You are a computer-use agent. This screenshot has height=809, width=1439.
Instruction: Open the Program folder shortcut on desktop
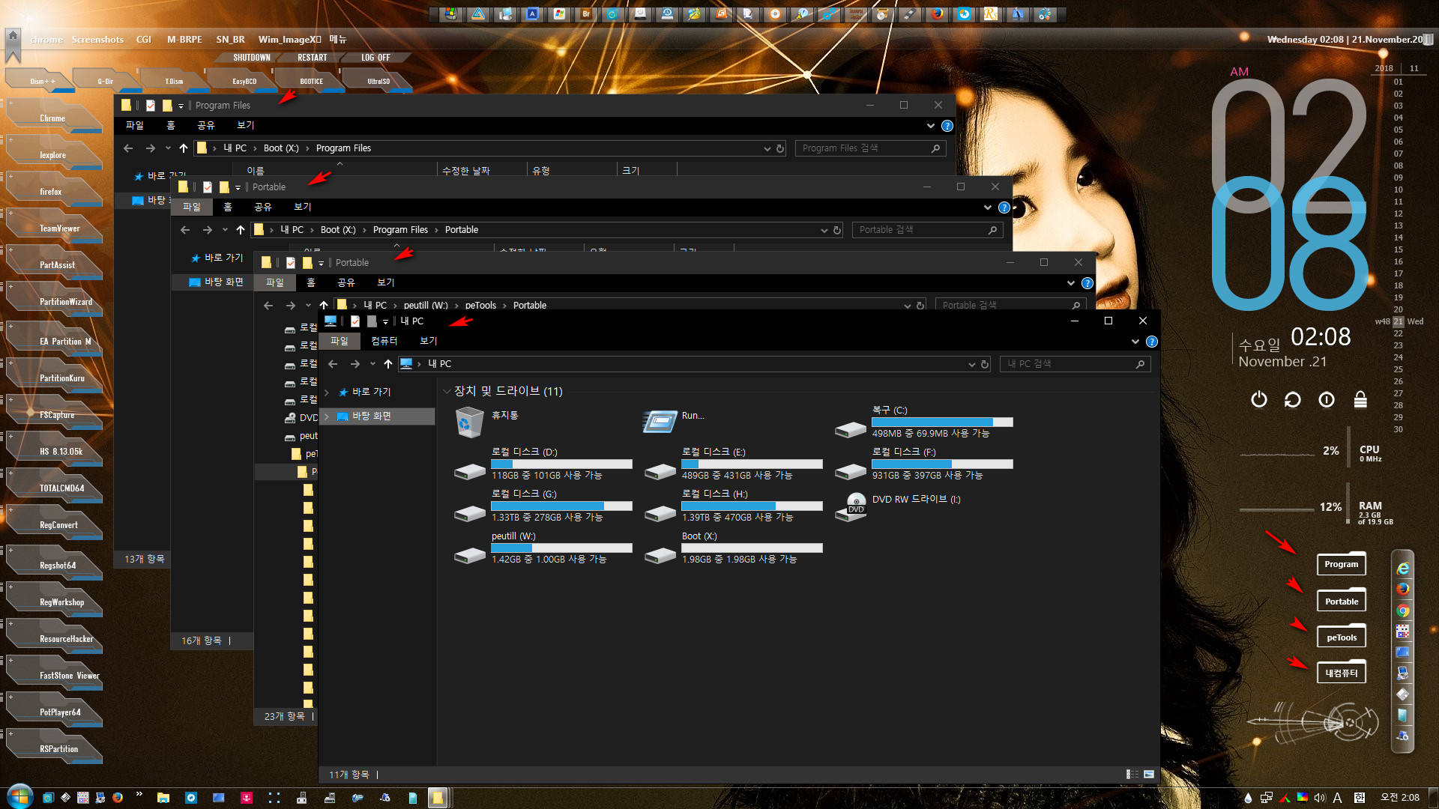coord(1341,563)
